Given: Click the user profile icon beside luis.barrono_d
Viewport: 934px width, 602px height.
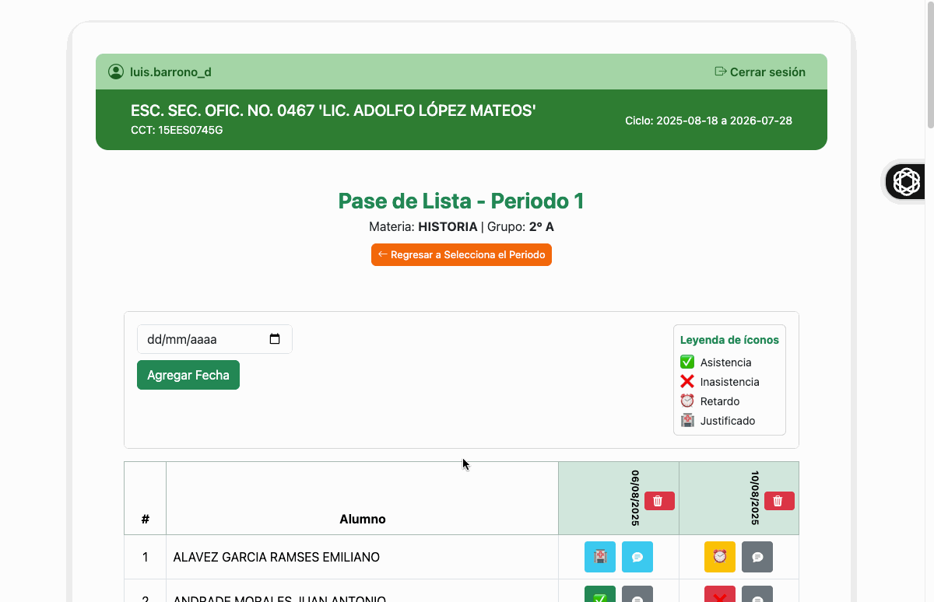Looking at the screenshot, I should pos(116,72).
